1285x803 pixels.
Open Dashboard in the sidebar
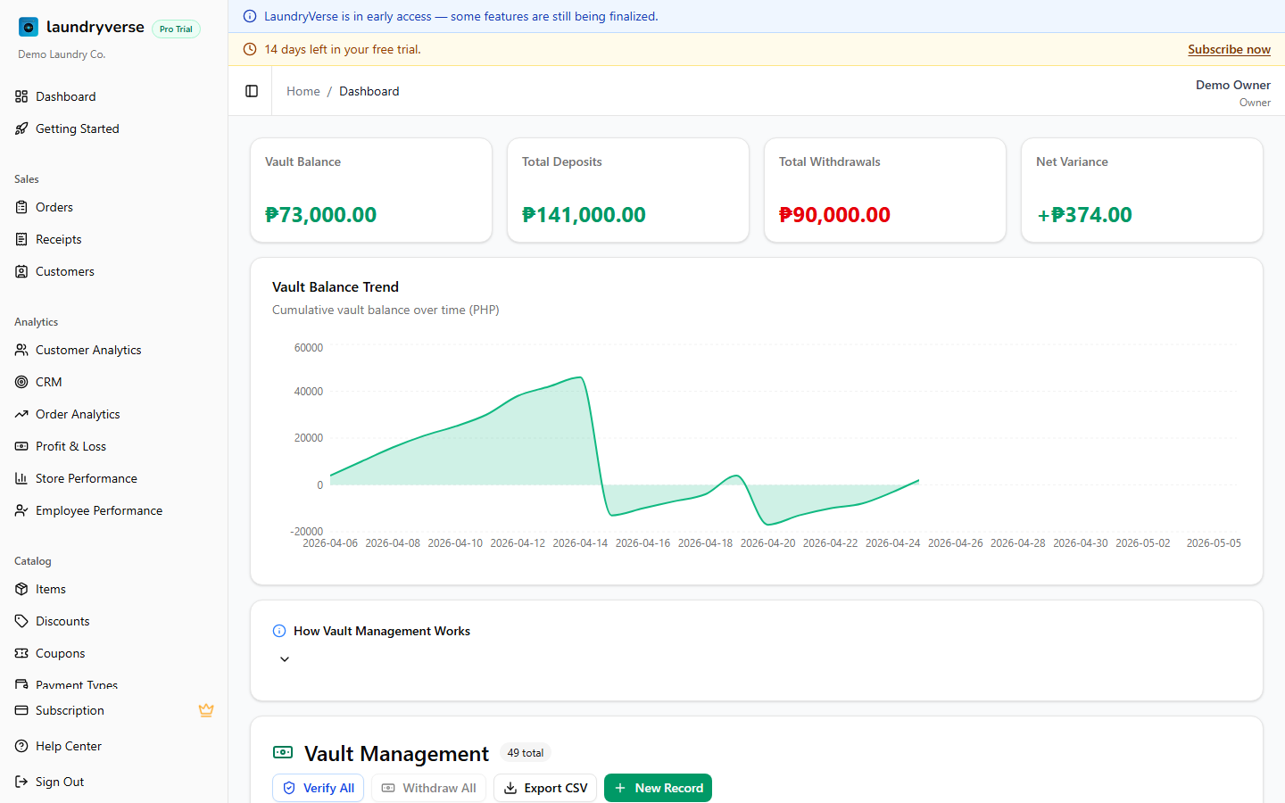(114, 96)
